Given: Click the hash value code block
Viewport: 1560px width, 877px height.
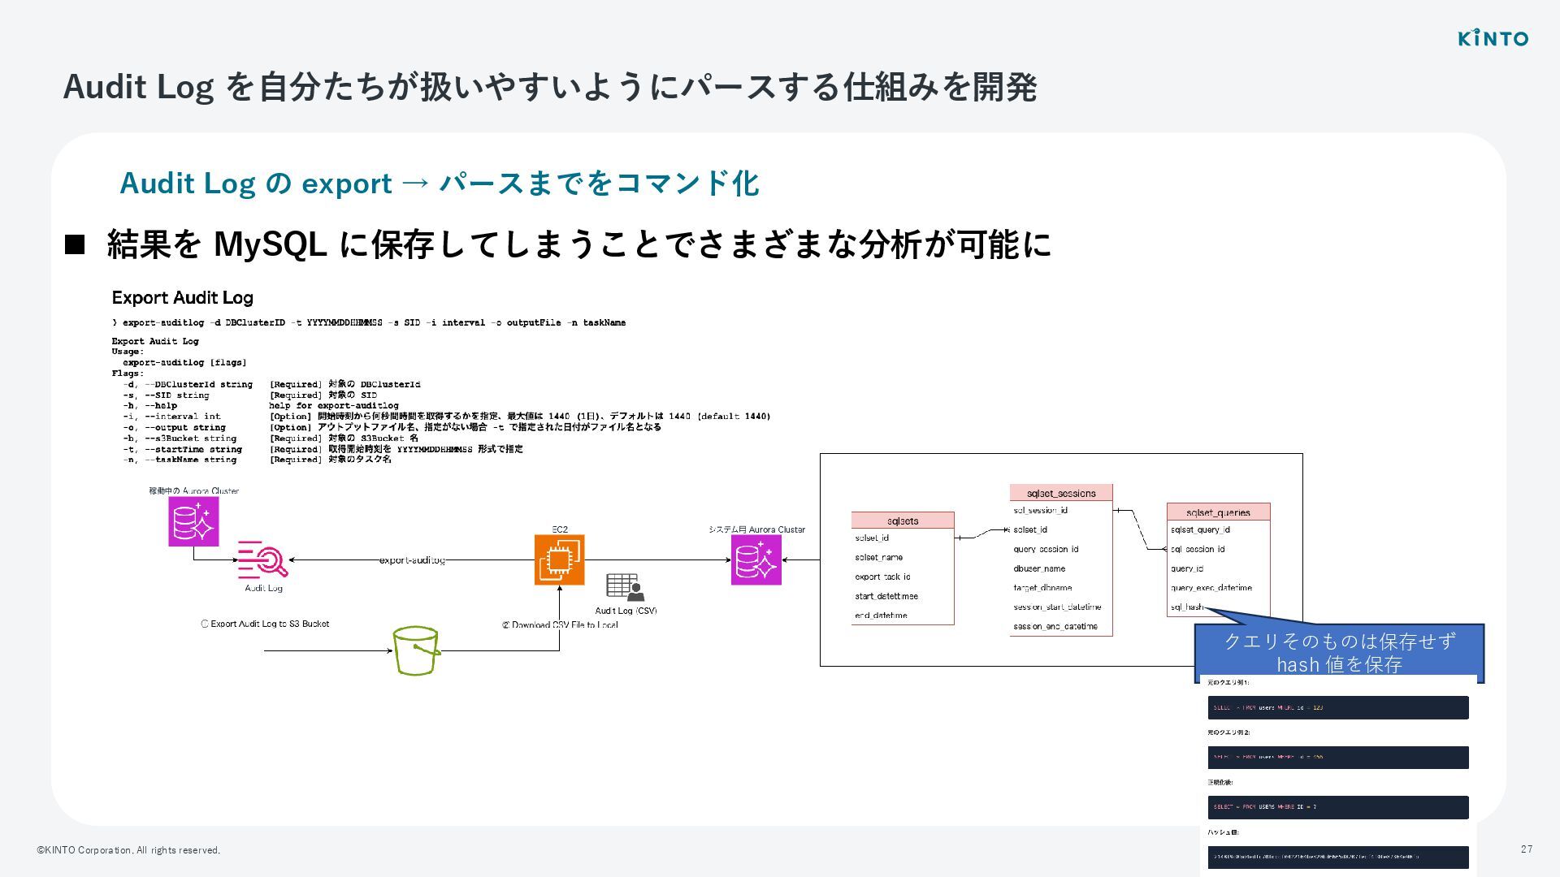Looking at the screenshot, I should (1338, 857).
